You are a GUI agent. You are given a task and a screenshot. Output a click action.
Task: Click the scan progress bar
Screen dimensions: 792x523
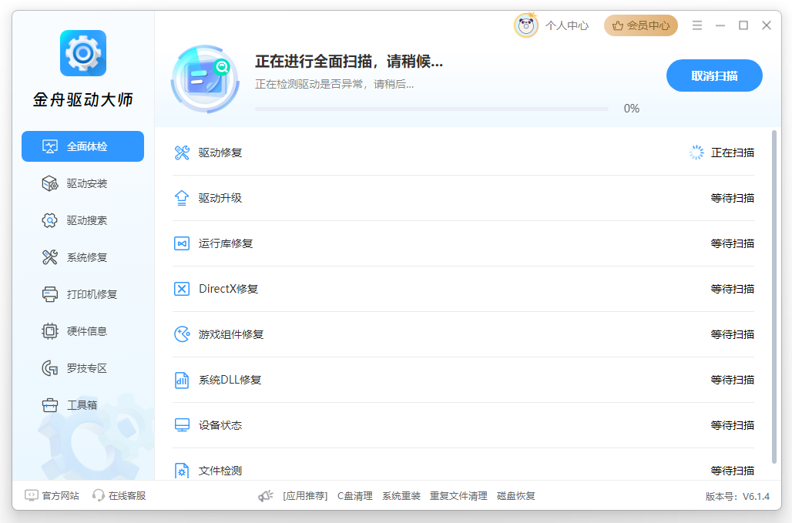pos(431,109)
